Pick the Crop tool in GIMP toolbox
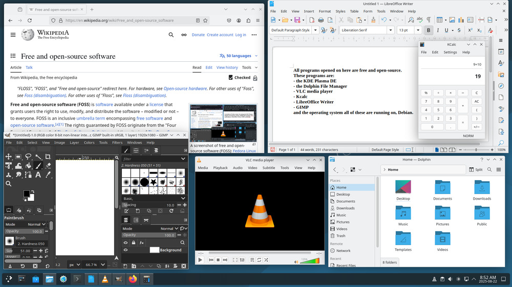Image resolution: width=512 pixels, height=287 pixels. (48, 157)
